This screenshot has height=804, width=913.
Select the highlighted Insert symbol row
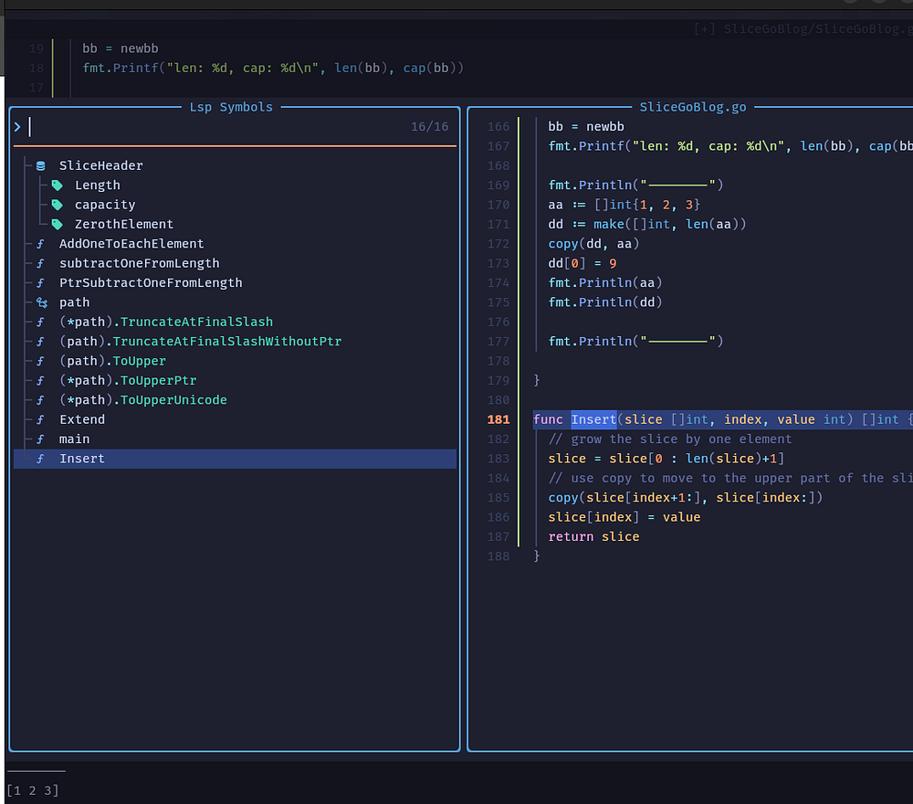[82, 459]
